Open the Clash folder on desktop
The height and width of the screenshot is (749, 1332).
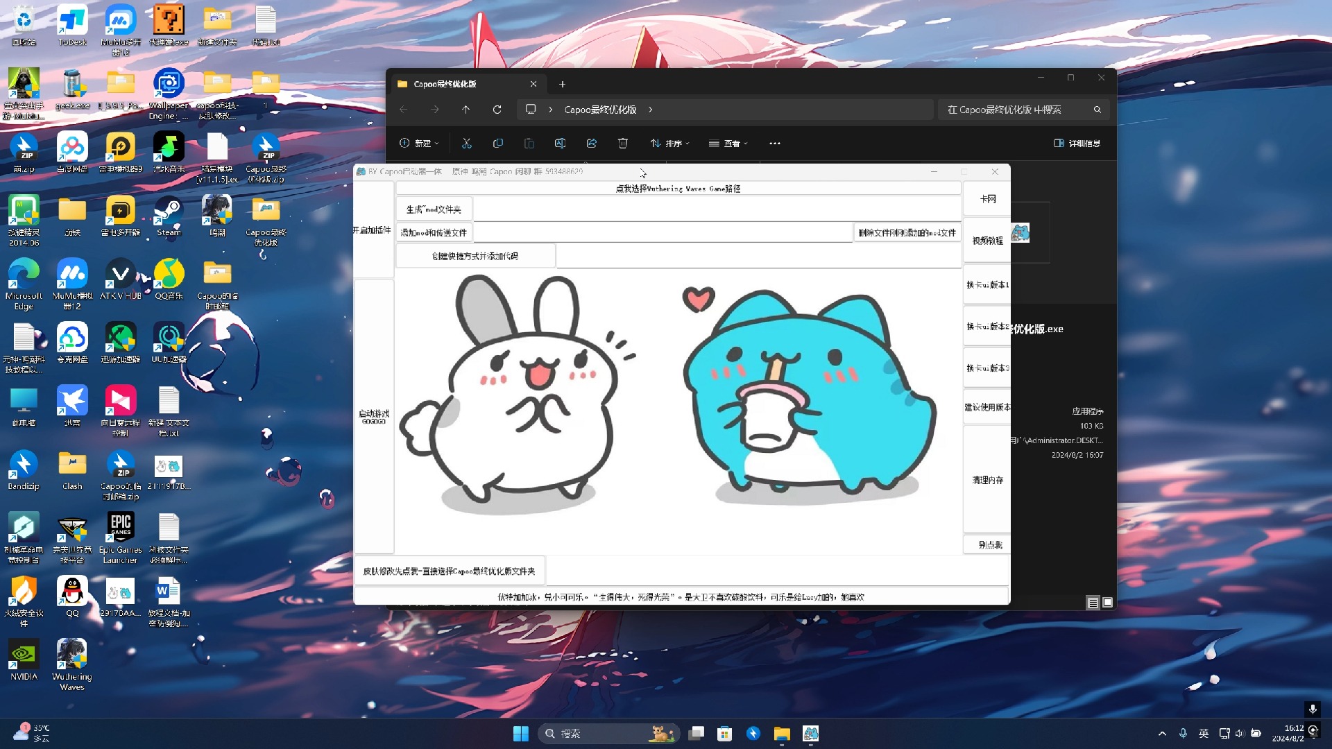tap(72, 470)
